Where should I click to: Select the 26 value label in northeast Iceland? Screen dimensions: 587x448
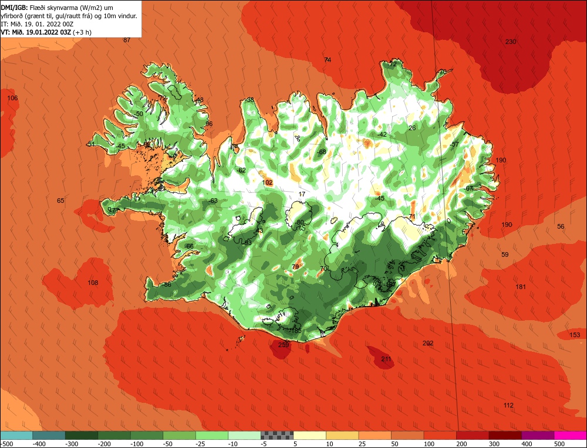pos(412,128)
